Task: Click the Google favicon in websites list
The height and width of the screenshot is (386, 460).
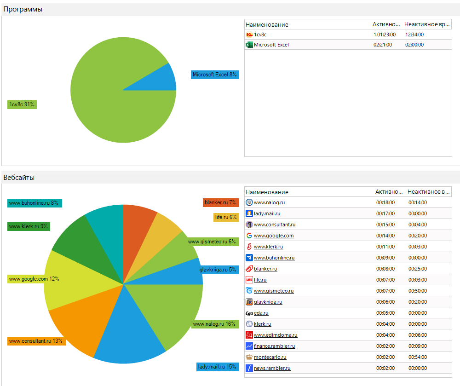Action: pyautogui.click(x=249, y=236)
